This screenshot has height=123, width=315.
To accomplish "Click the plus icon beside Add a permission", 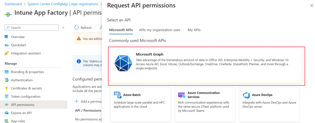I will click(x=77, y=101).
